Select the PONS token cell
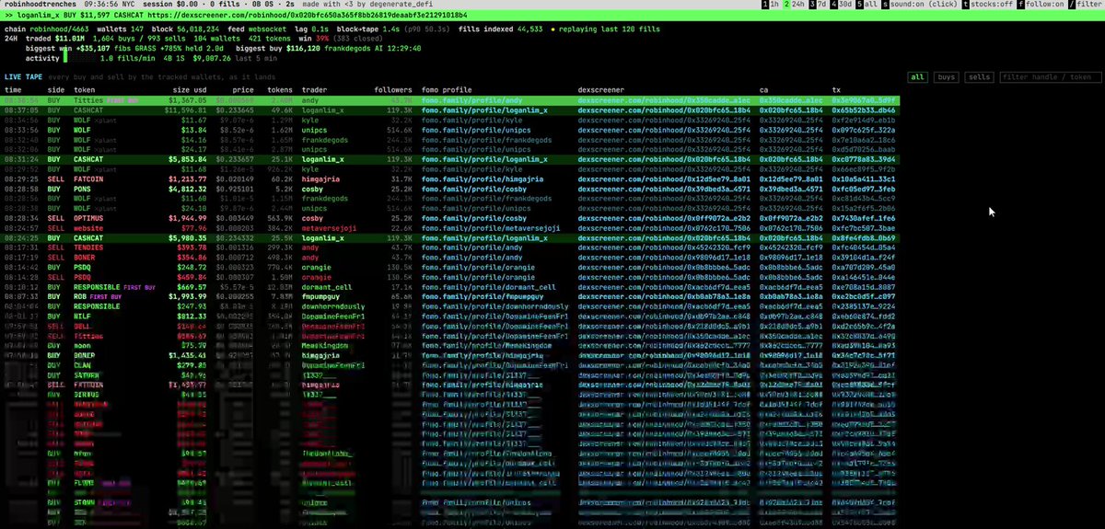This screenshot has height=529, width=1105. [x=83, y=188]
